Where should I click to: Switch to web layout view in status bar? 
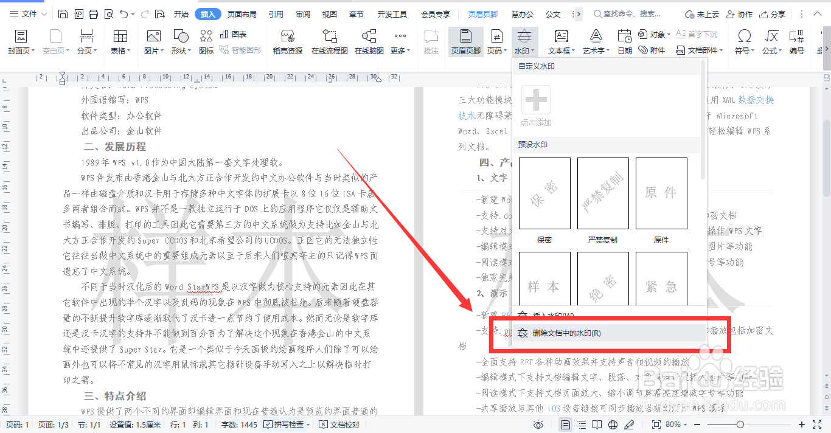click(x=613, y=424)
